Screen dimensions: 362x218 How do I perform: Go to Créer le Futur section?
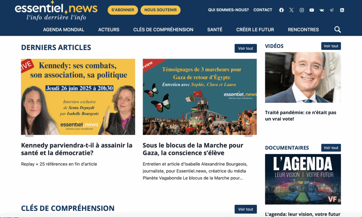tap(255, 30)
